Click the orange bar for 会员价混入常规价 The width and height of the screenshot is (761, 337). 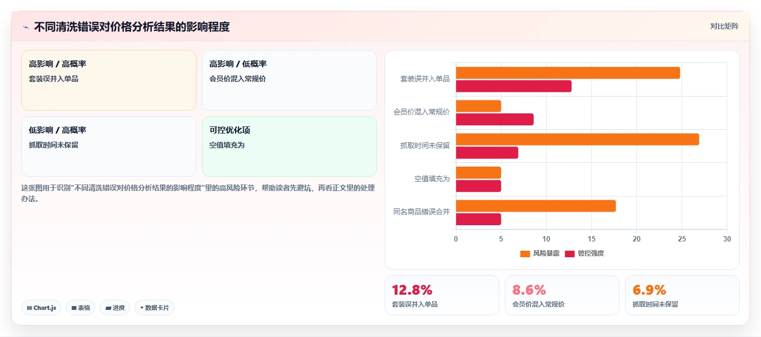[x=478, y=106]
